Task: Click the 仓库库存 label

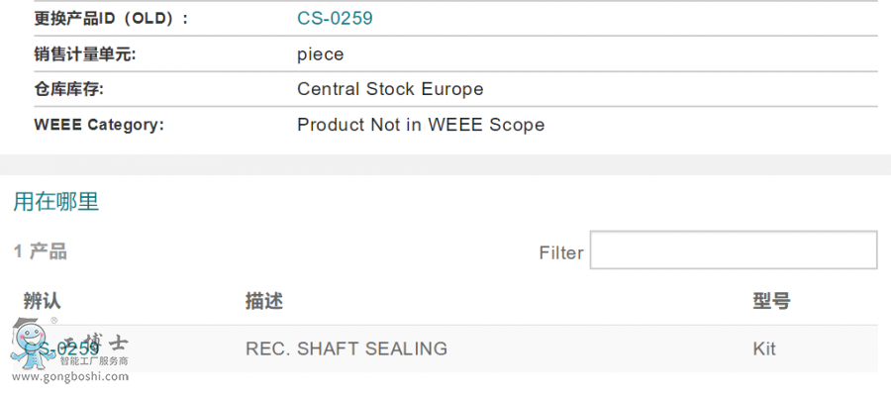Action: coord(68,89)
